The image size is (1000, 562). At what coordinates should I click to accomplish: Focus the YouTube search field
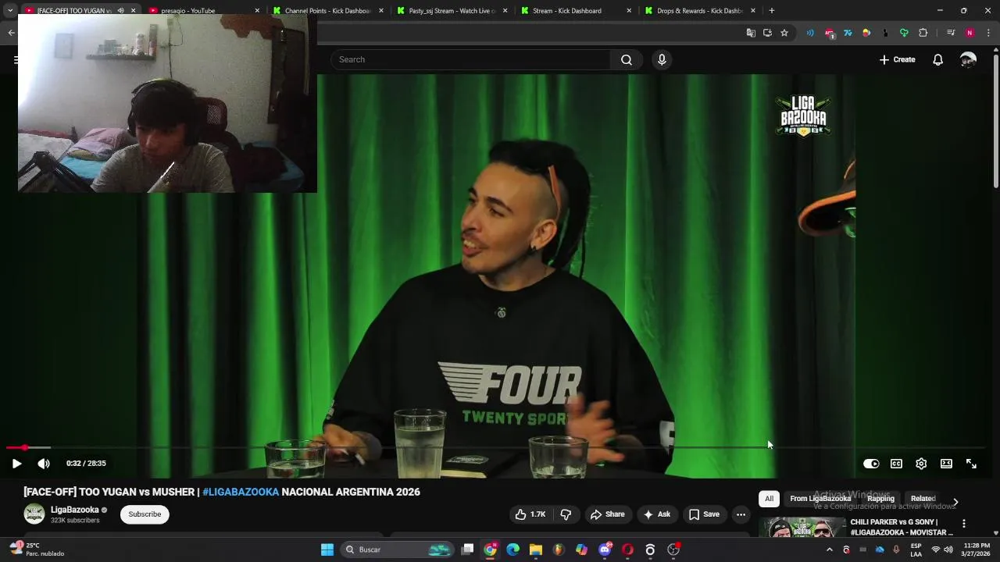click(471, 59)
